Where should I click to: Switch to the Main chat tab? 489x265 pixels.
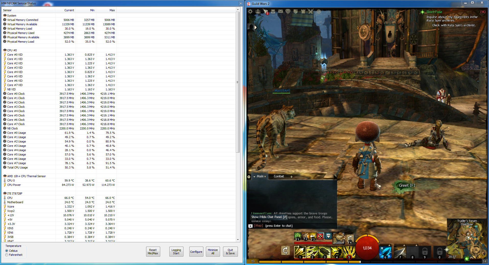pyautogui.click(x=260, y=176)
